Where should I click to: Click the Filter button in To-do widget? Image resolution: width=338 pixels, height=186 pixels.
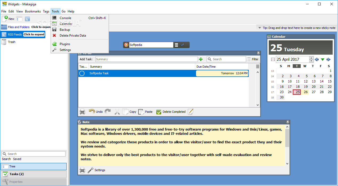pyautogui.click(x=253, y=59)
